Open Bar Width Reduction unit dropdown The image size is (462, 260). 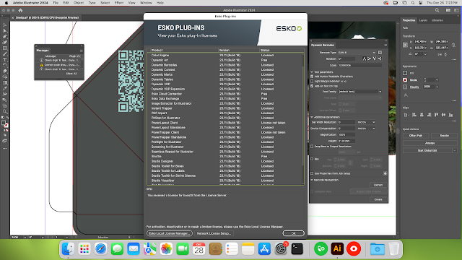tap(366, 122)
